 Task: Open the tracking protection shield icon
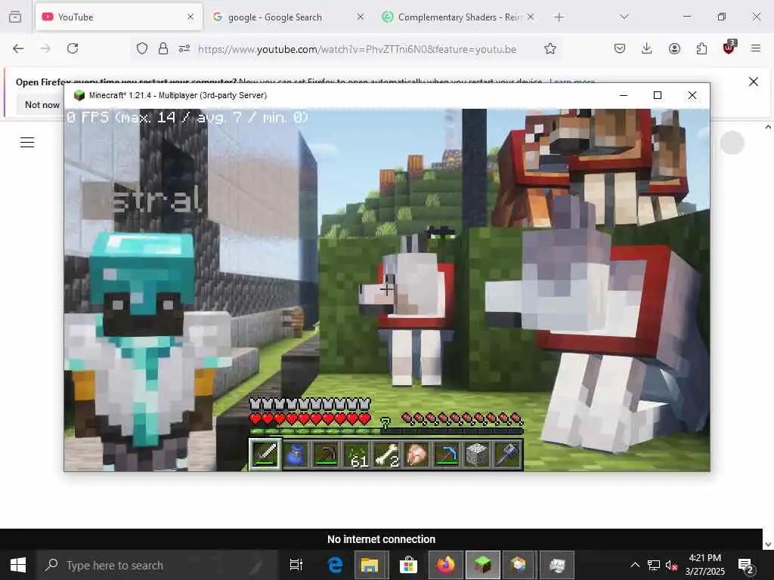point(142,48)
